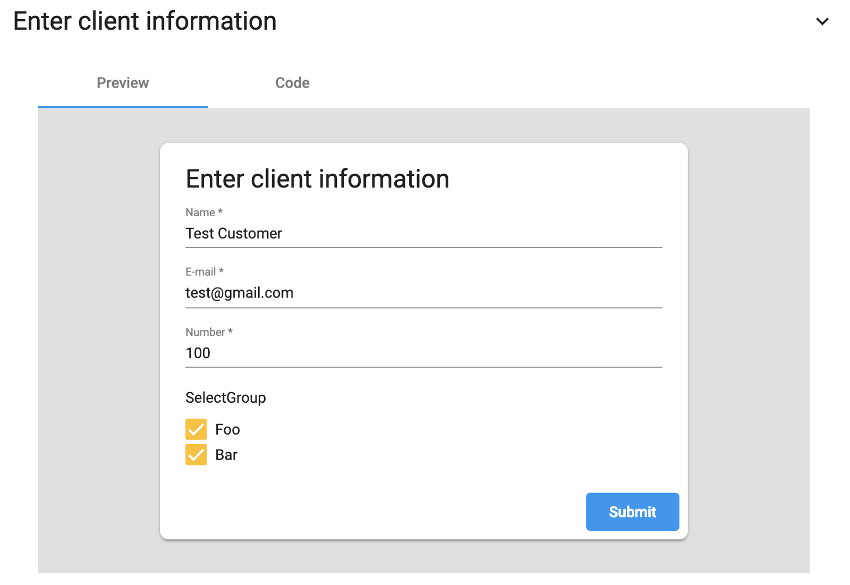Switch to the Preview tab

[123, 83]
